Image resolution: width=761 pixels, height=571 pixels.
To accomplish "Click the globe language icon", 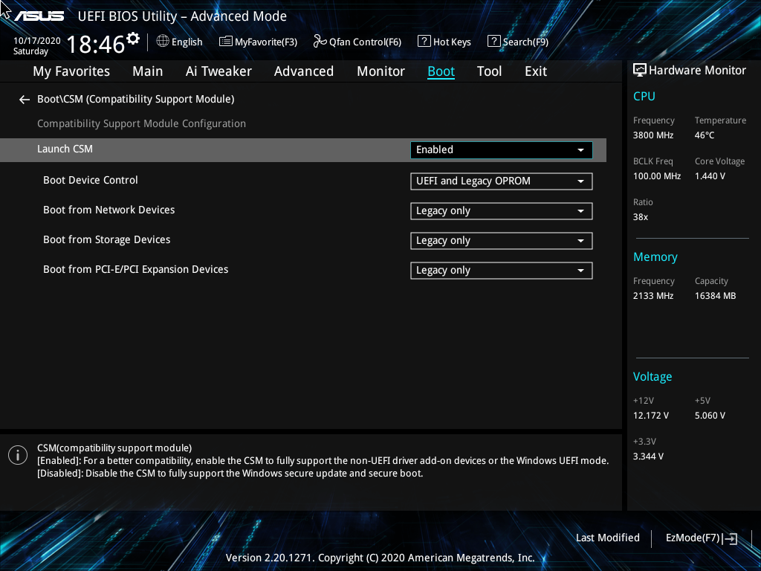I will click(x=163, y=42).
